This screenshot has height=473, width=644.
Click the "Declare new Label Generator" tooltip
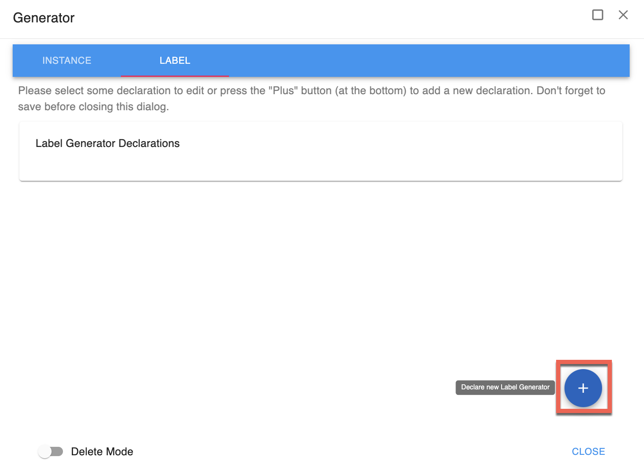505,387
